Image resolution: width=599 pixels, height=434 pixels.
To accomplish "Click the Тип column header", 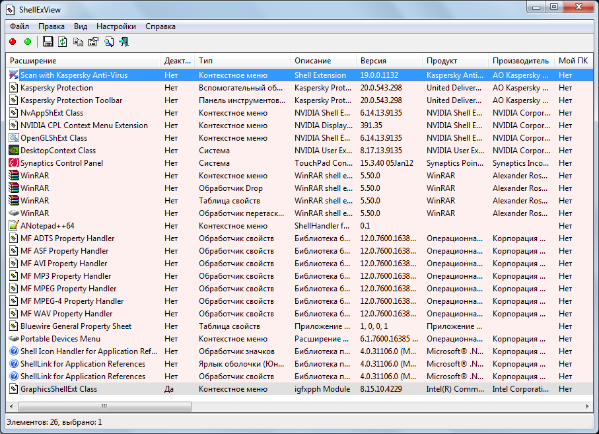I will click(205, 61).
